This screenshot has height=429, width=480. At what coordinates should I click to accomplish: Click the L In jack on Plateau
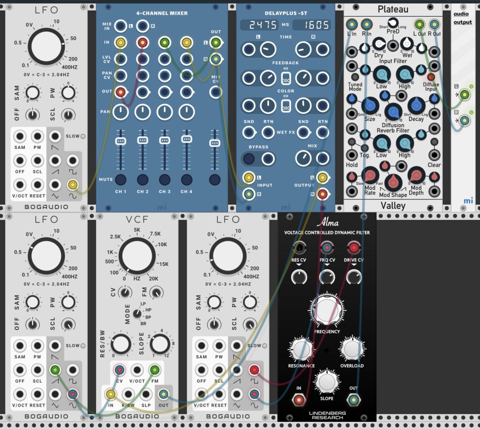tap(351, 24)
